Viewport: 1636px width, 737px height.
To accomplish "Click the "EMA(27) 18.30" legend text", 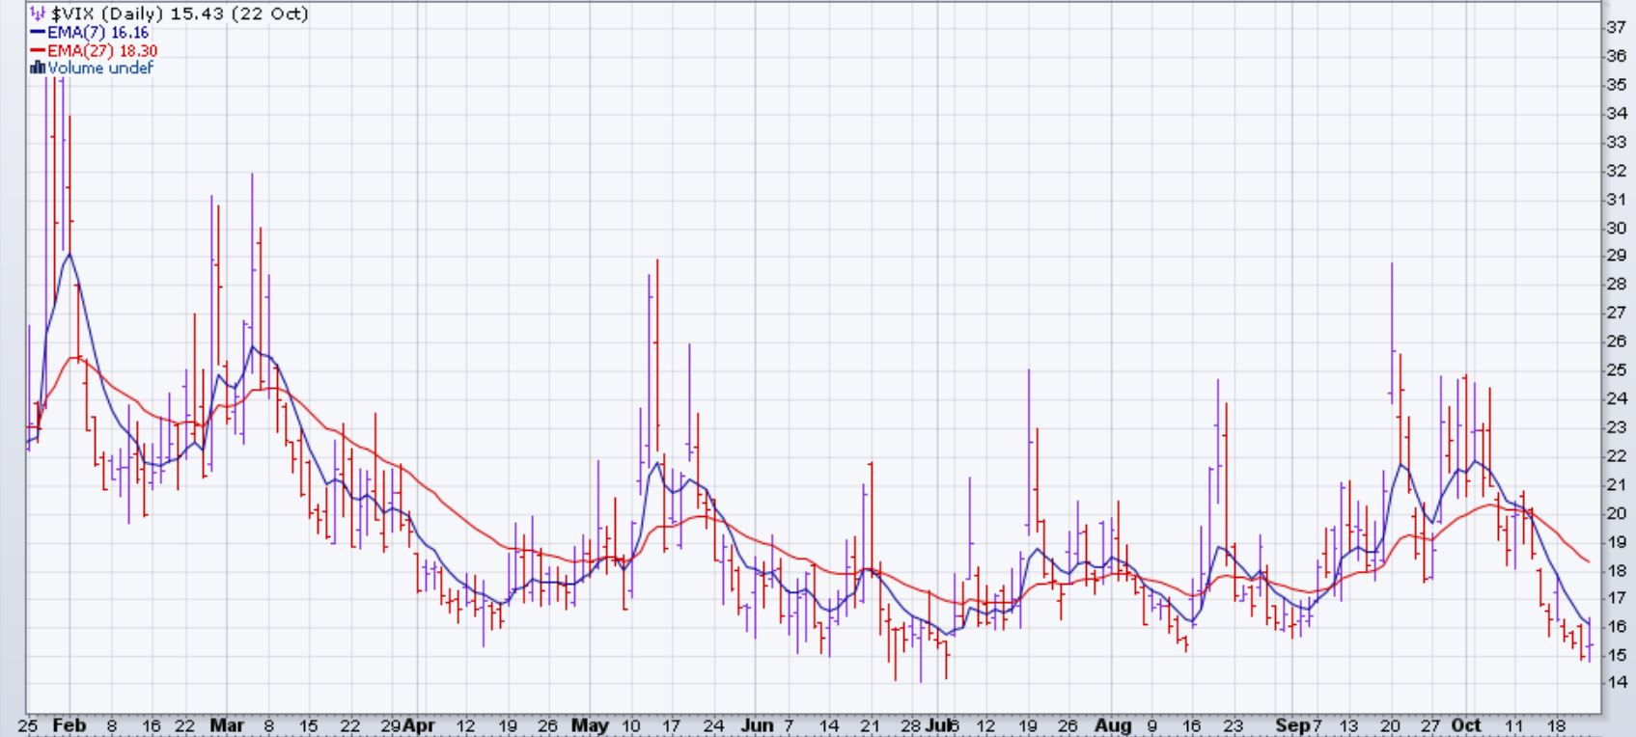I will point(101,51).
